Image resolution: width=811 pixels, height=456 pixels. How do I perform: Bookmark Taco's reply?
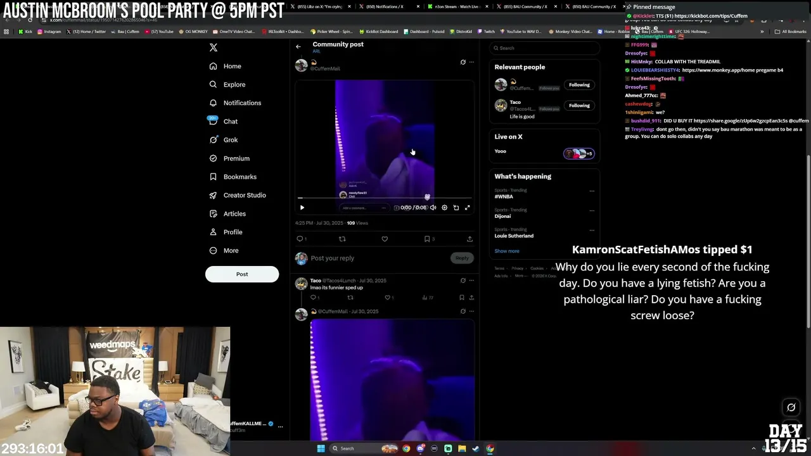click(461, 297)
